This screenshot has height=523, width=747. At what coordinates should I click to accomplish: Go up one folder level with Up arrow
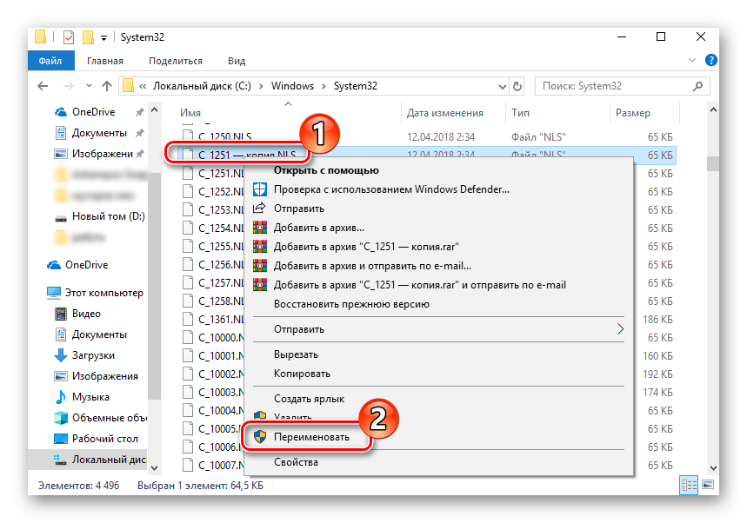(107, 86)
